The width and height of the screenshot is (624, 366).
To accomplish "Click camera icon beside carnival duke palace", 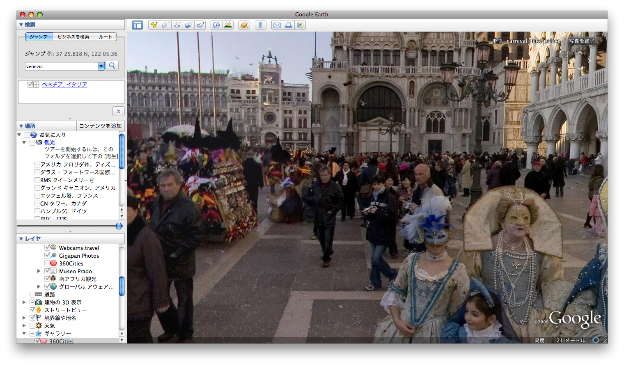I will click(x=498, y=41).
